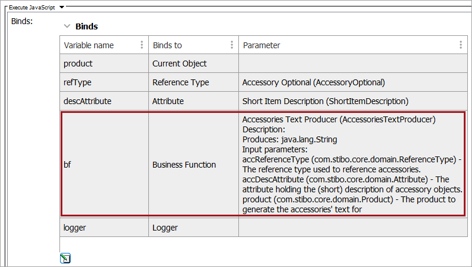Select the descAttribute variable cell

88,101
